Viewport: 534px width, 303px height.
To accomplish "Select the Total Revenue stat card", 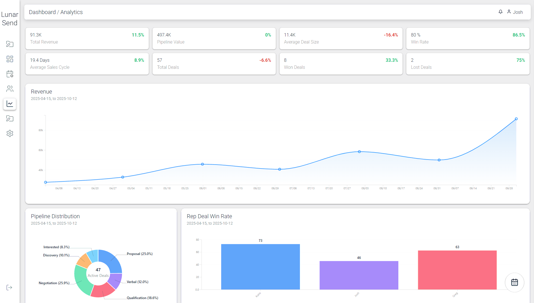I will pyautogui.click(x=87, y=38).
